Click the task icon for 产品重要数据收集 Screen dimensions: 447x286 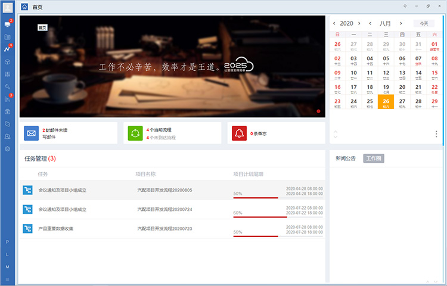(x=27, y=228)
